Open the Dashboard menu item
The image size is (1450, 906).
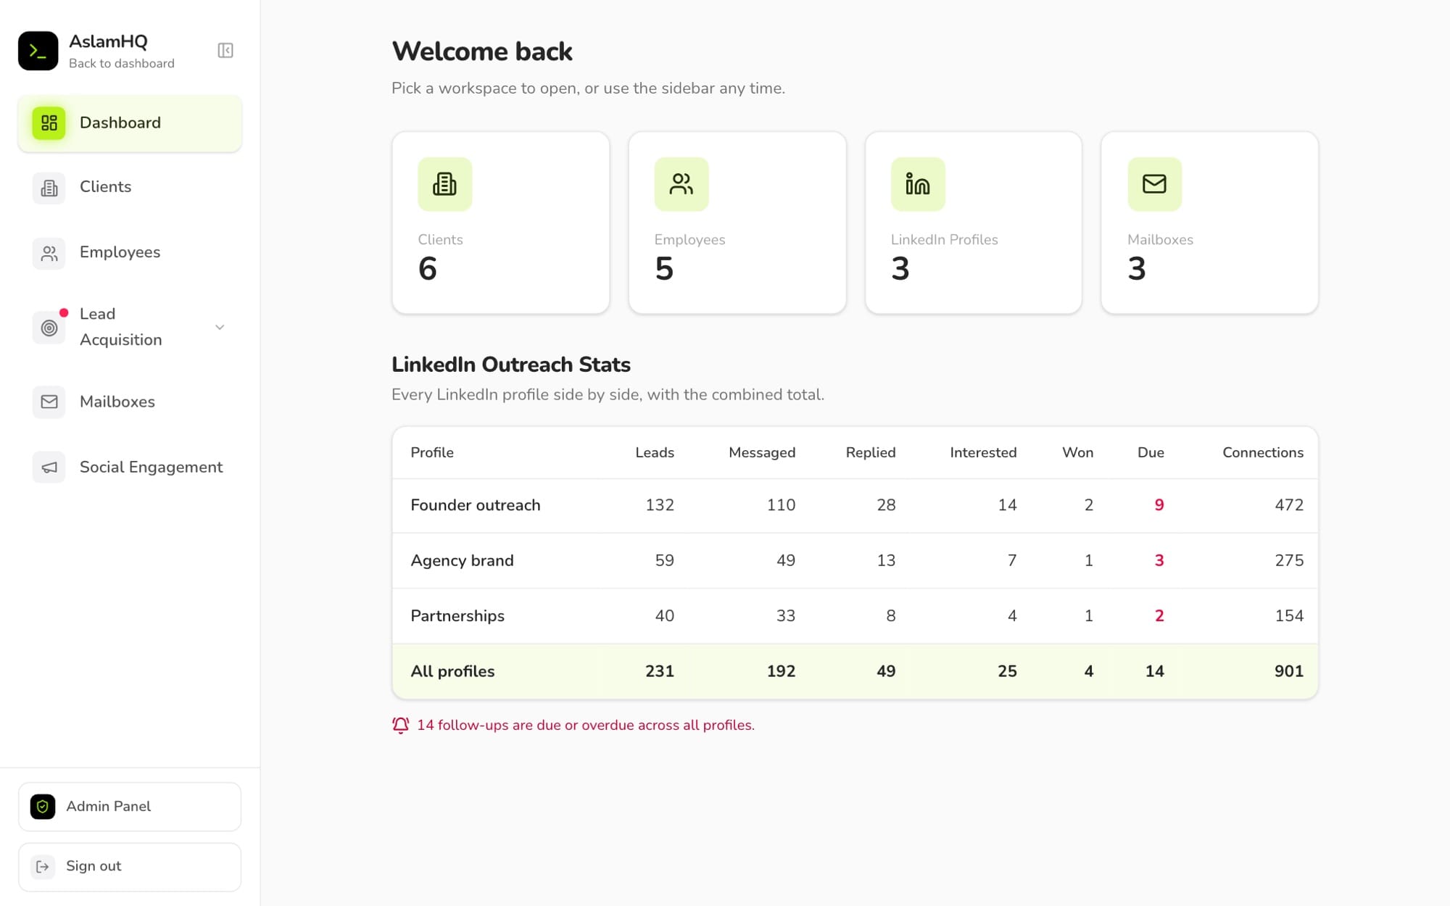pos(130,123)
